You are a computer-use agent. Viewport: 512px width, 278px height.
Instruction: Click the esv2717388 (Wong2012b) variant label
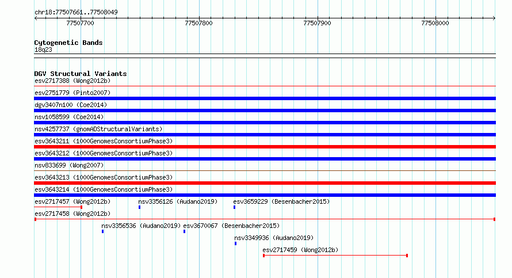[72, 81]
